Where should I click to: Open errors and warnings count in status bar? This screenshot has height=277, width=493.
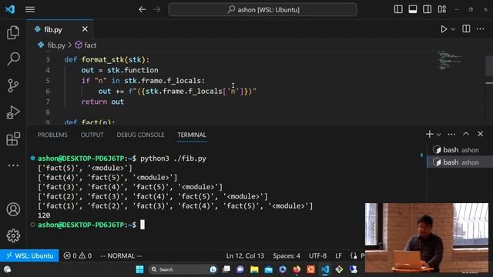click(78, 255)
